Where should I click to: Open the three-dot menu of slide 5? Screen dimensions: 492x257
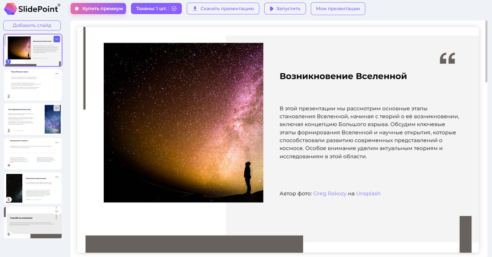(57, 177)
